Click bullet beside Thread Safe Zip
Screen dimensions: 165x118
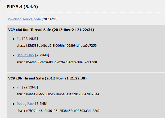14,88
